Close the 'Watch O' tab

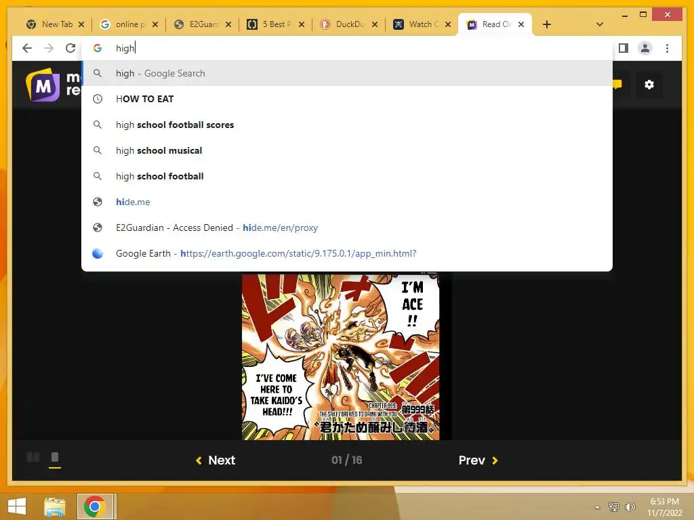tap(448, 24)
